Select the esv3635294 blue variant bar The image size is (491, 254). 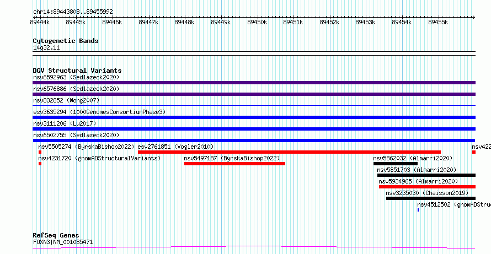pyautogui.click(x=254, y=117)
